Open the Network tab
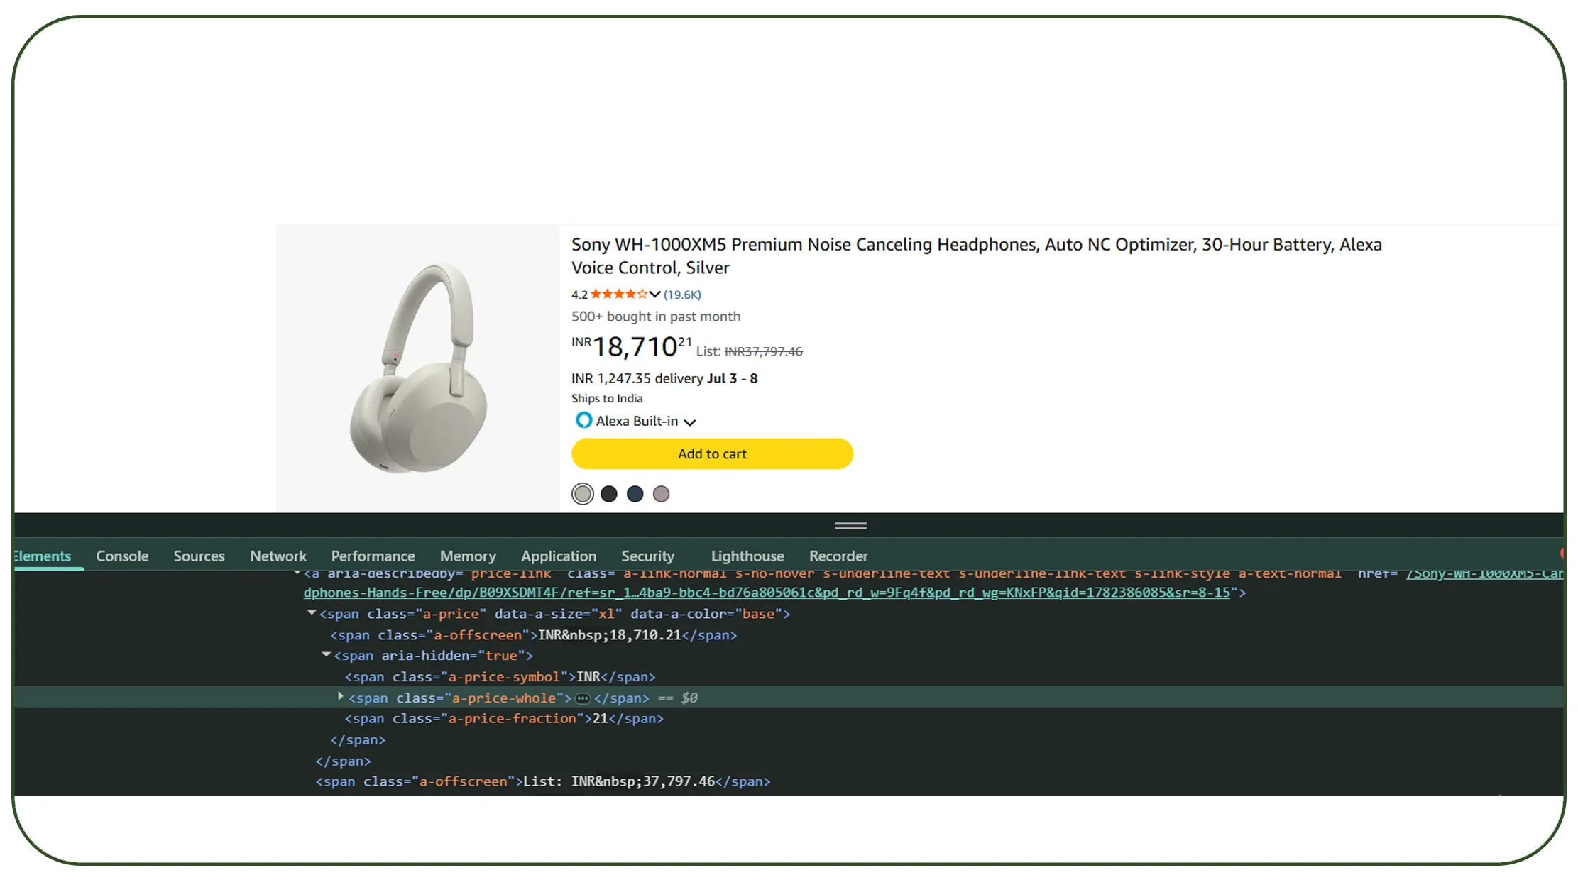The height and width of the screenshot is (880, 1578). pos(278,556)
